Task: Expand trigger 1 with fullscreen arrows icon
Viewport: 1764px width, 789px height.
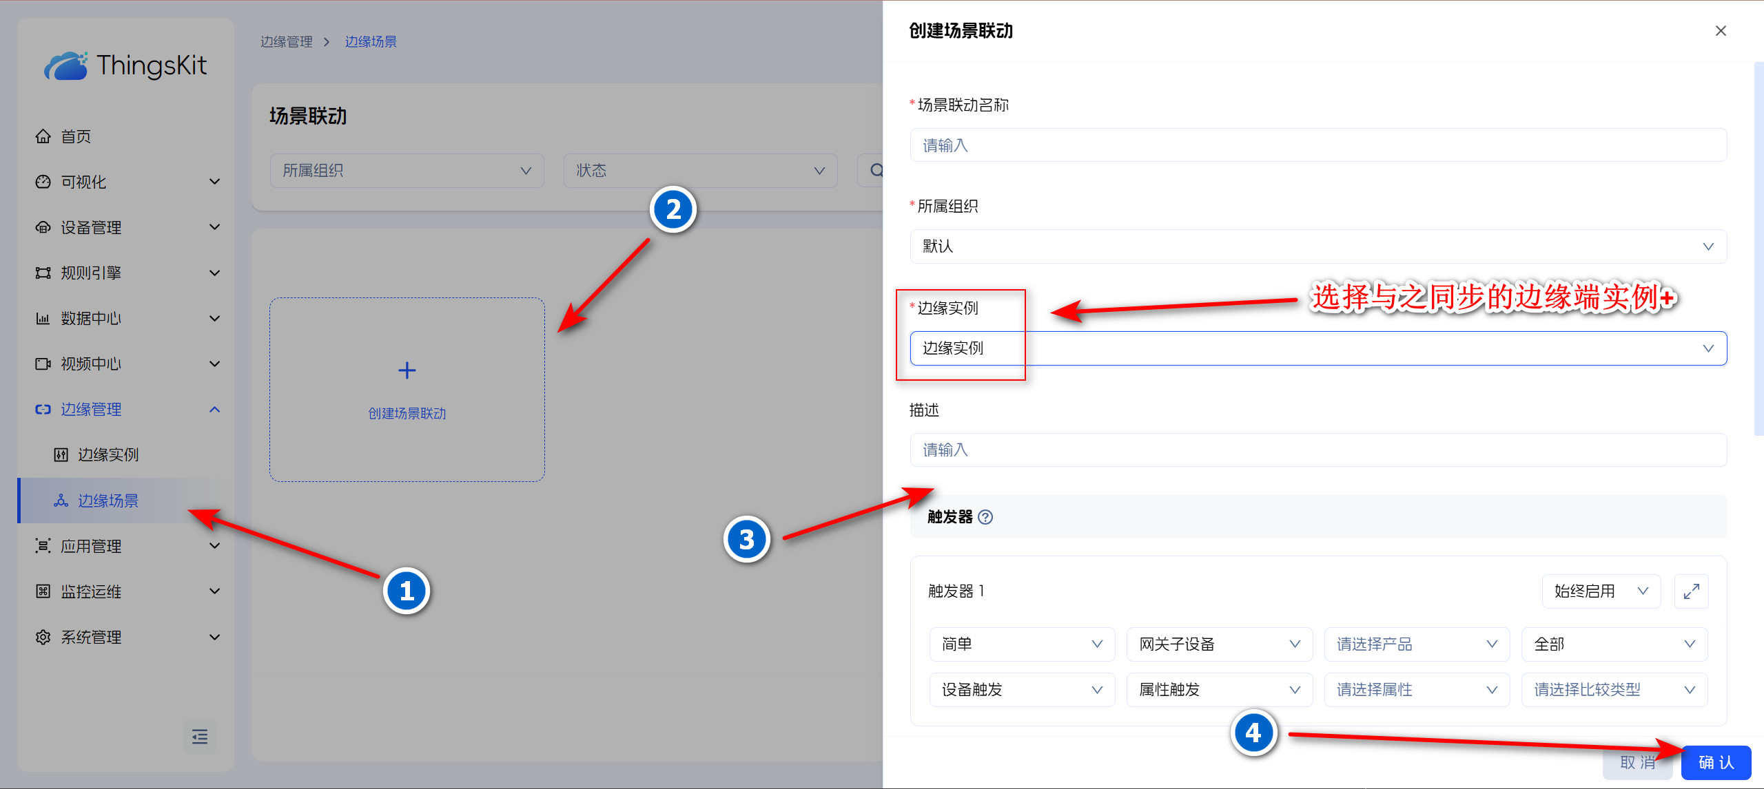Action: pyautogui.click(x=1691, y=591)
